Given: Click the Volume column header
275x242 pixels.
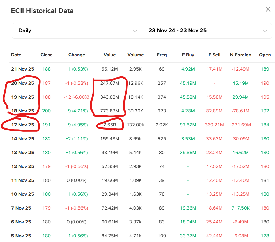Looking at the screenshot, I should 136,55.
